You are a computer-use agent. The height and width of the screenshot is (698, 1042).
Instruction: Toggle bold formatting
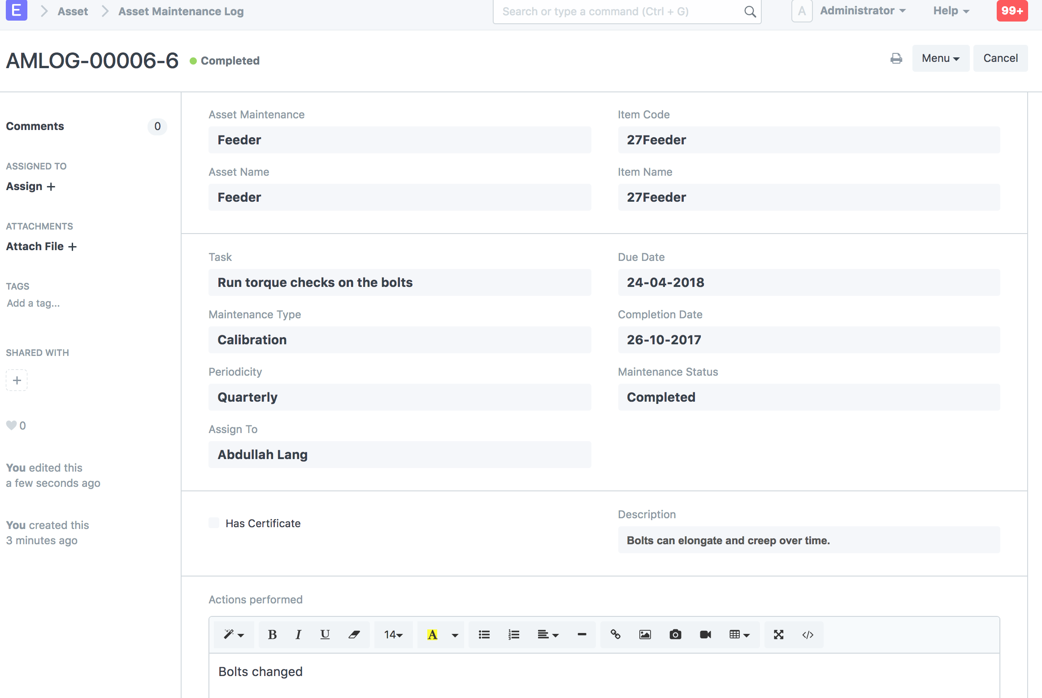pos(272,634)
